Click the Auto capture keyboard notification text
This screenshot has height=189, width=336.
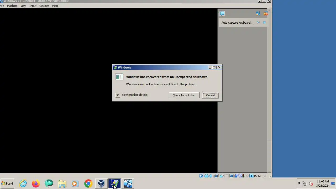tap(238, 23)
